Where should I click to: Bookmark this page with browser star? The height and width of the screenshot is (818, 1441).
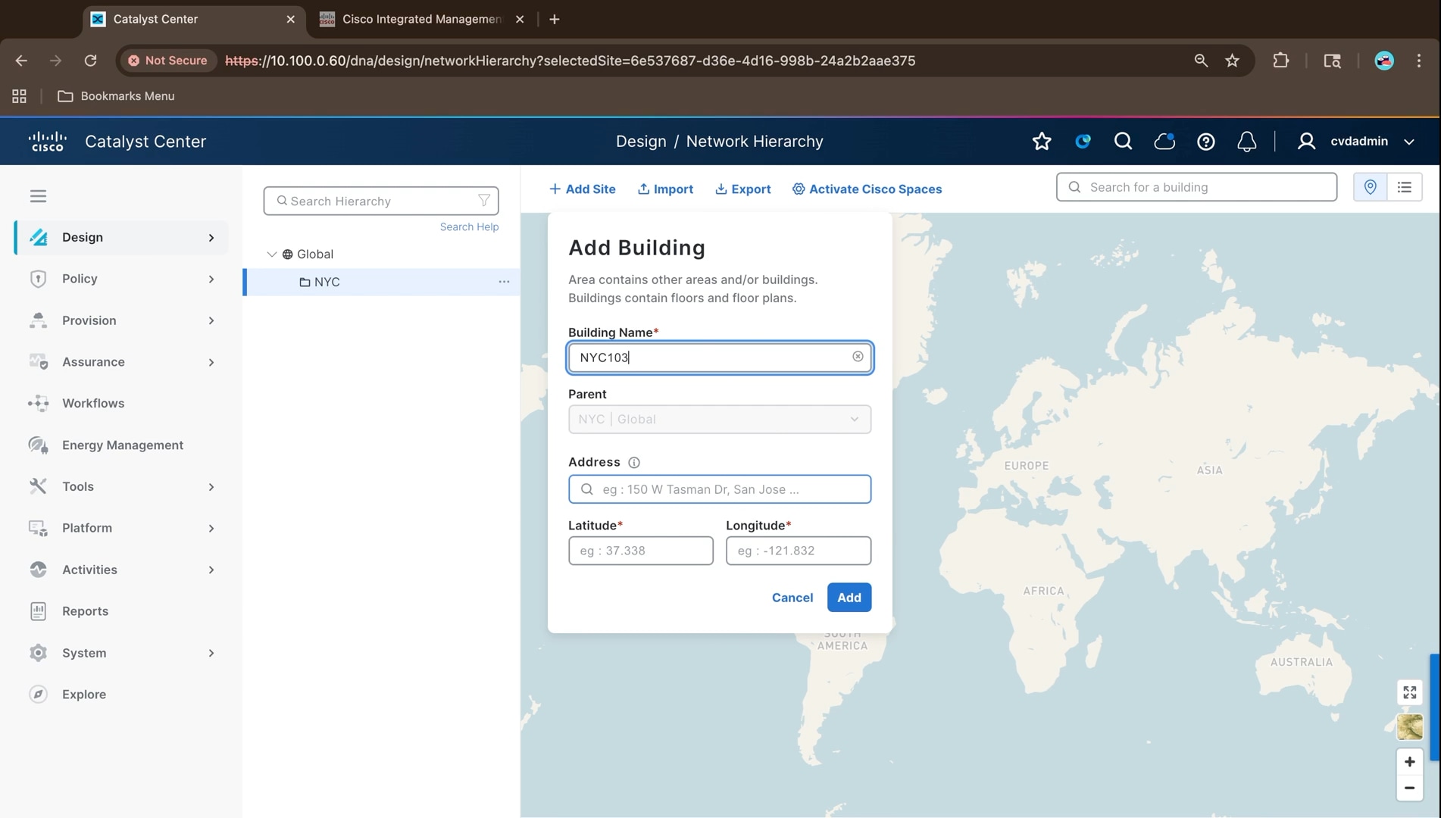click(1232, 61)
